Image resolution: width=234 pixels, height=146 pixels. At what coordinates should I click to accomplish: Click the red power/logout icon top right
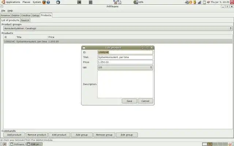click(232, 2)
